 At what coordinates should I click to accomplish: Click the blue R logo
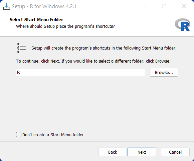click(182, 24)
